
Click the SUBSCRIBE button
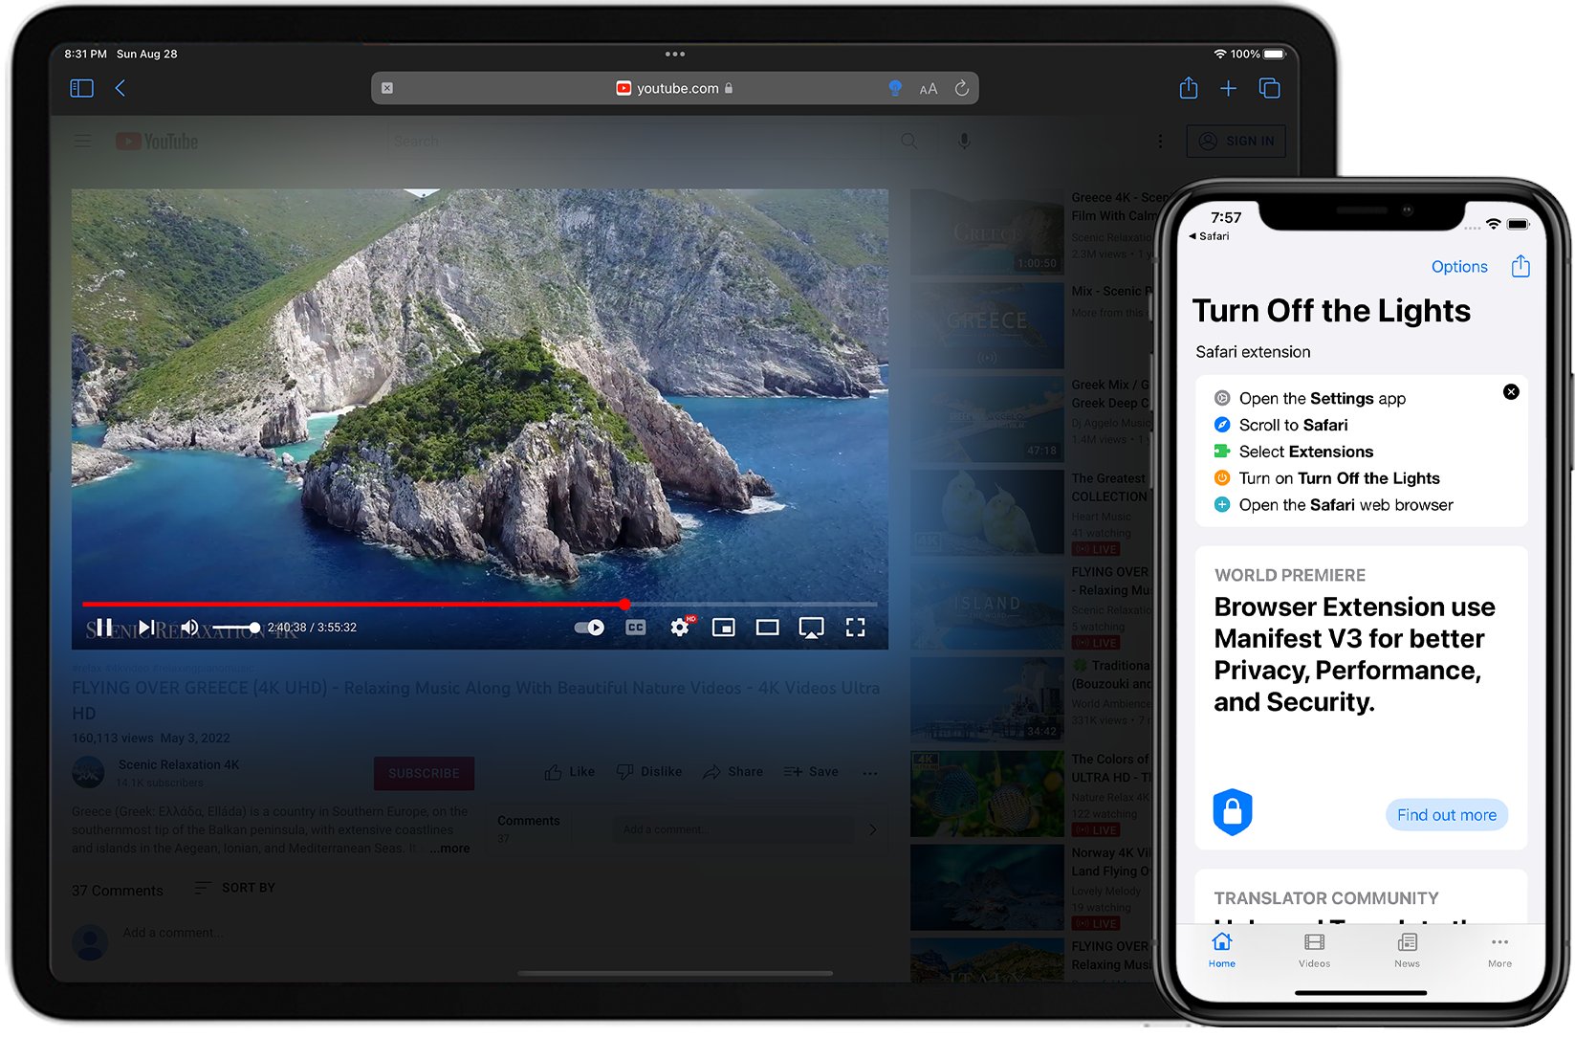coord(424,773)
